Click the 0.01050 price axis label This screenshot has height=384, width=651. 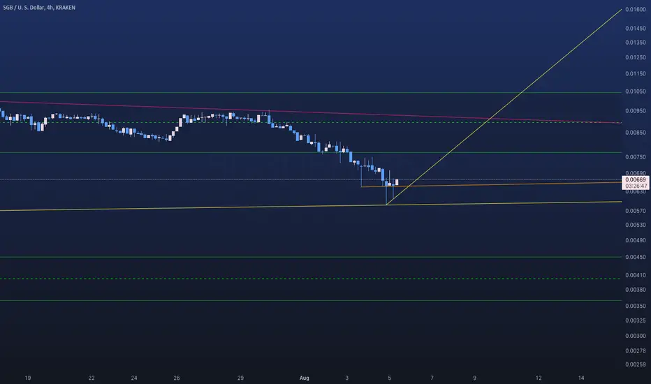635,91
